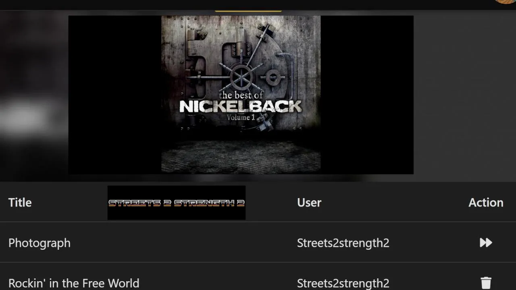Delete Rockin' in the Free World entry
516x290 pixels.
(x=486, y=283)
